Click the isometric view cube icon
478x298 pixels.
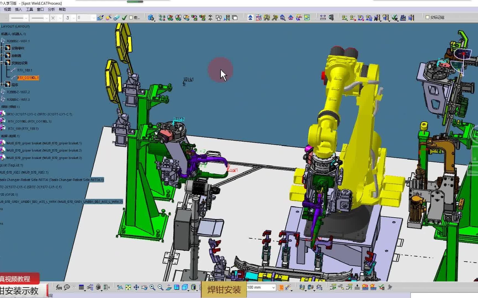(x=185, y=288)
